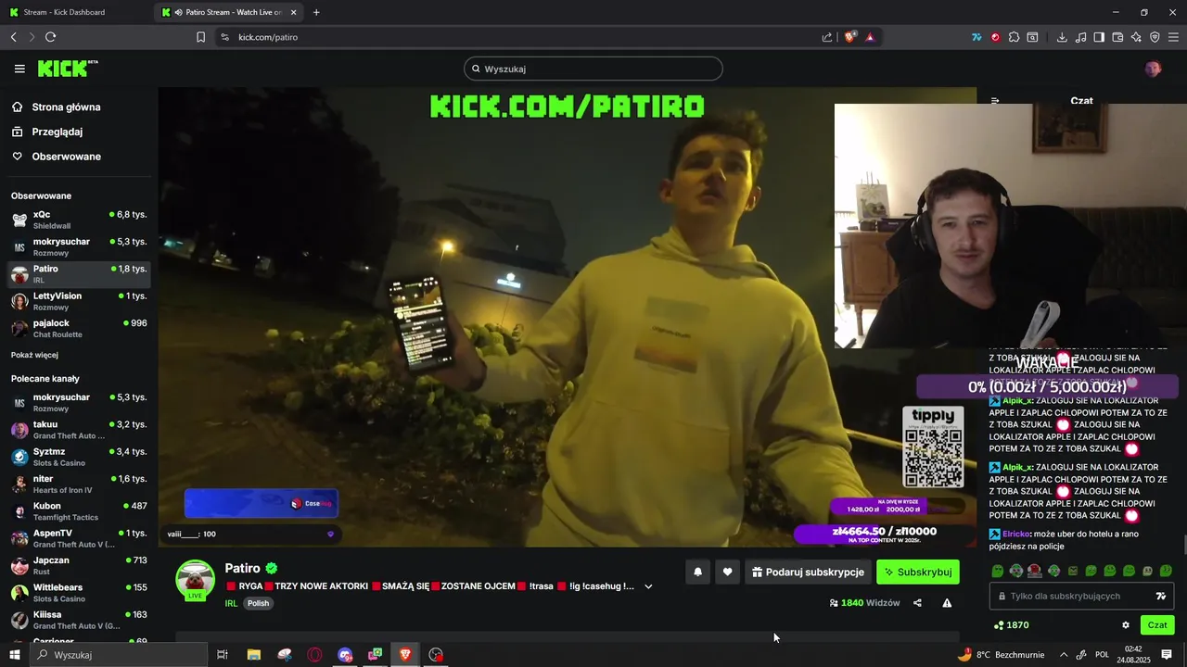Reload the page
This screenshot has height=667, width=1187.
coord(50,37)
